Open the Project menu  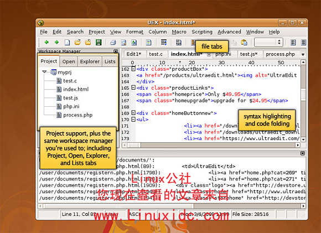(x=97, y=32)
